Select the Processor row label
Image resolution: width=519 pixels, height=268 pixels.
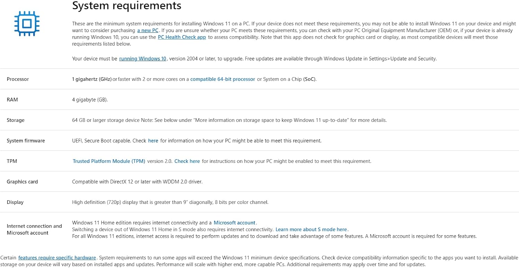click(x=18, y=79)
